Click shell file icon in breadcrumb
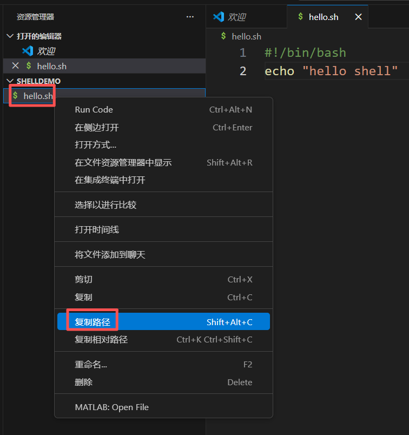 pyautogui.click(x=223, y=36)
